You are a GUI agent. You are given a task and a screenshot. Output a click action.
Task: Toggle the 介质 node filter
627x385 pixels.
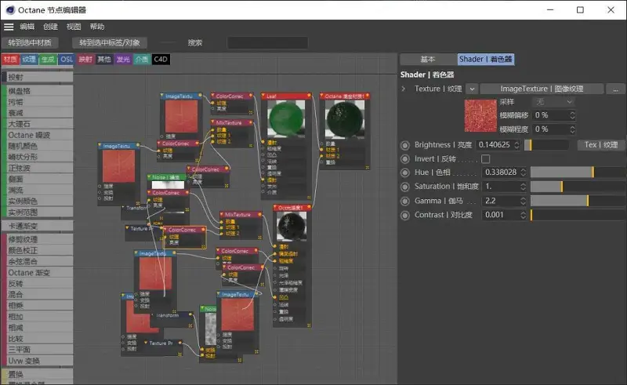[x=142, y=60]
